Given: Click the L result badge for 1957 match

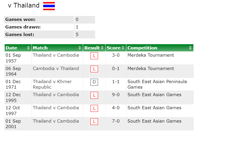Looking at the screenshot, I should (x=94, y=56).
